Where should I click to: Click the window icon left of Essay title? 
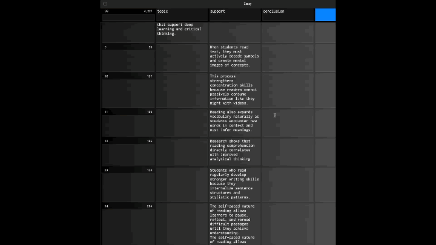pos(105,4)
